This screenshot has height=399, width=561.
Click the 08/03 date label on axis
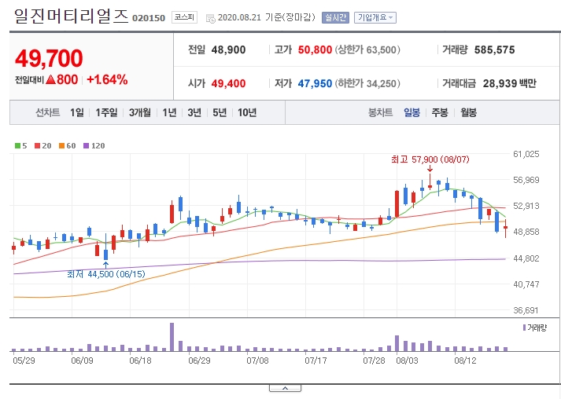407,361
